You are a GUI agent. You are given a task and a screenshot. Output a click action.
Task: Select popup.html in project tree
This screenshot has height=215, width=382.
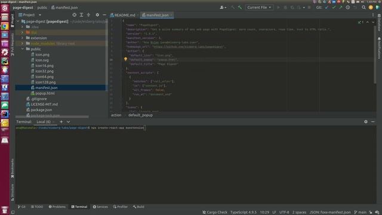tap(45, 93)
